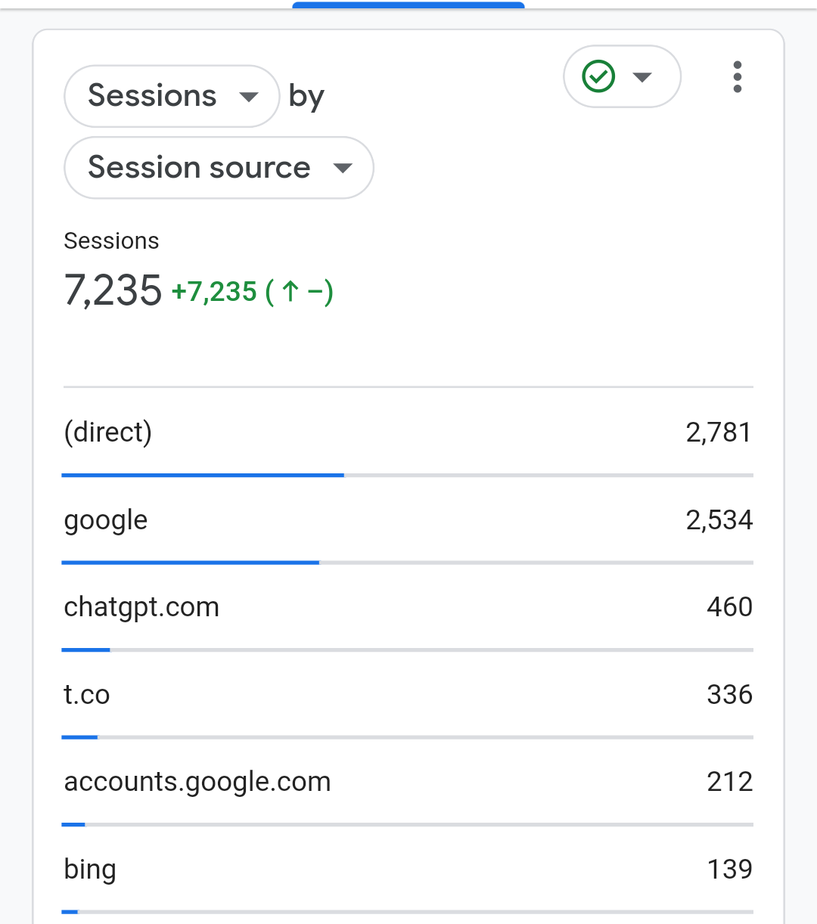The width and height of the screenshot is (817, 924).
Task: Click the blue tab indicator at top
Action: 408,5
